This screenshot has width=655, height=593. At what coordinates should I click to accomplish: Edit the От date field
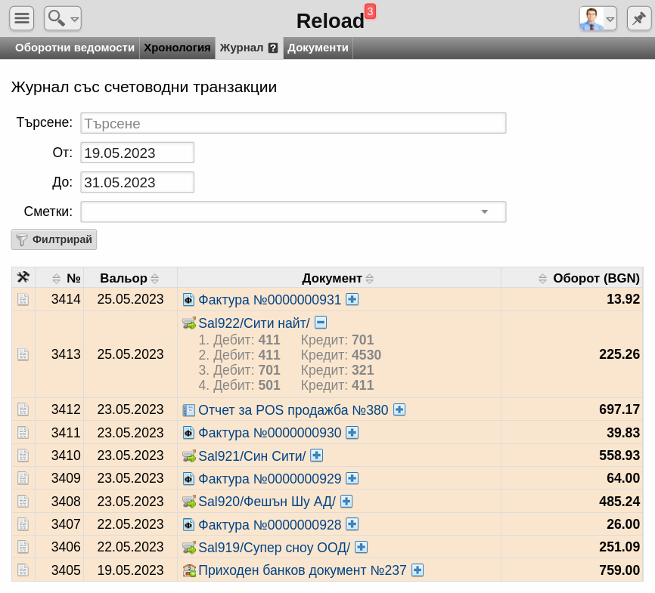click(137, 153)
